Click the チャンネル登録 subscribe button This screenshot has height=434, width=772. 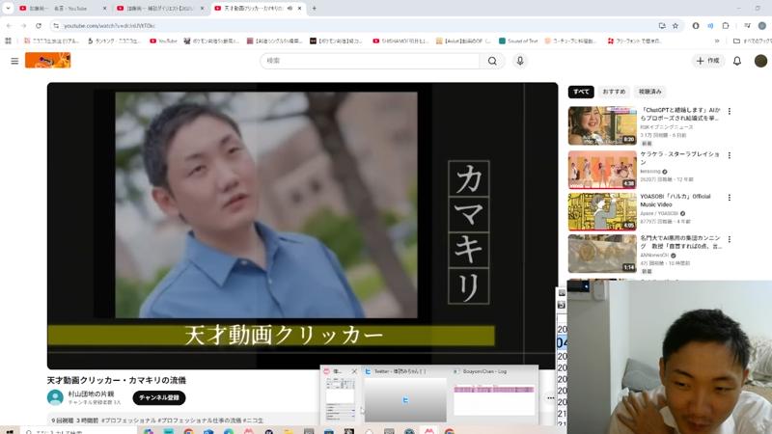pyautogui.click(x=159, y=397)
